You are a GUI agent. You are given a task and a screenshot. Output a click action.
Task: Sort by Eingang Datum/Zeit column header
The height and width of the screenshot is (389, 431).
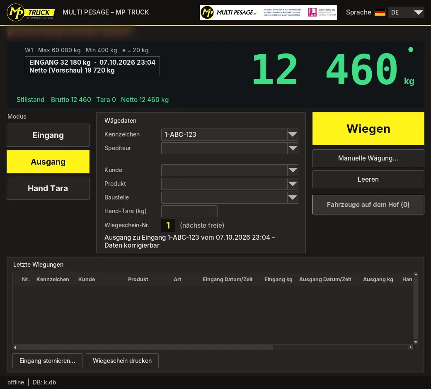[228, 279]
